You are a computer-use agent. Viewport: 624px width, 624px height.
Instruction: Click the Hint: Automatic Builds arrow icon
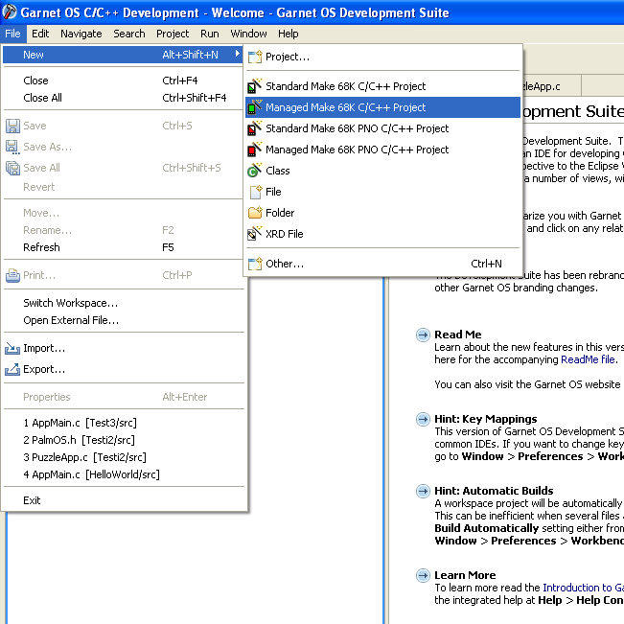(423, 491)
